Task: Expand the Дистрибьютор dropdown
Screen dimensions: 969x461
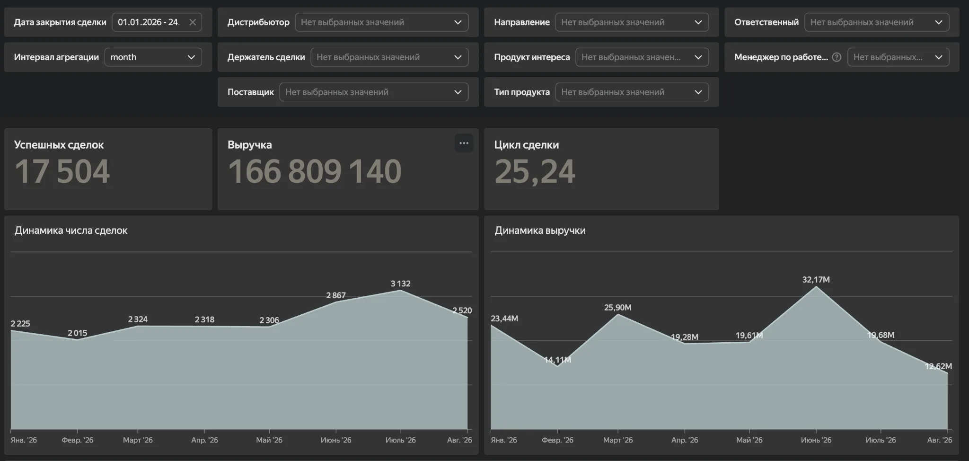Action: pyautogui.click(x=382, y=22)
